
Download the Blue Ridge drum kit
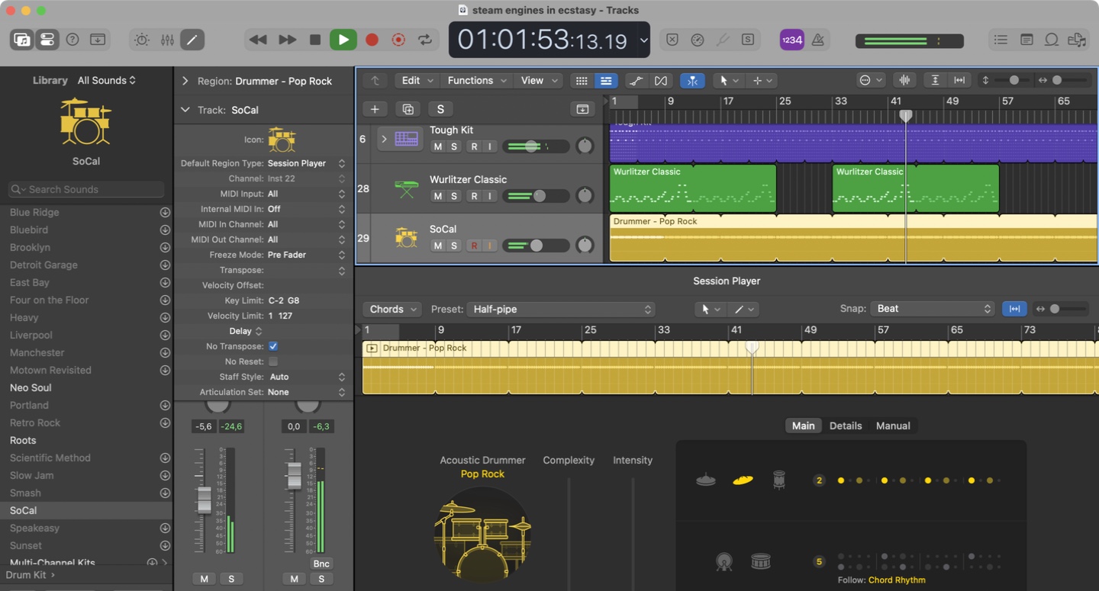(x=165, y=213)
